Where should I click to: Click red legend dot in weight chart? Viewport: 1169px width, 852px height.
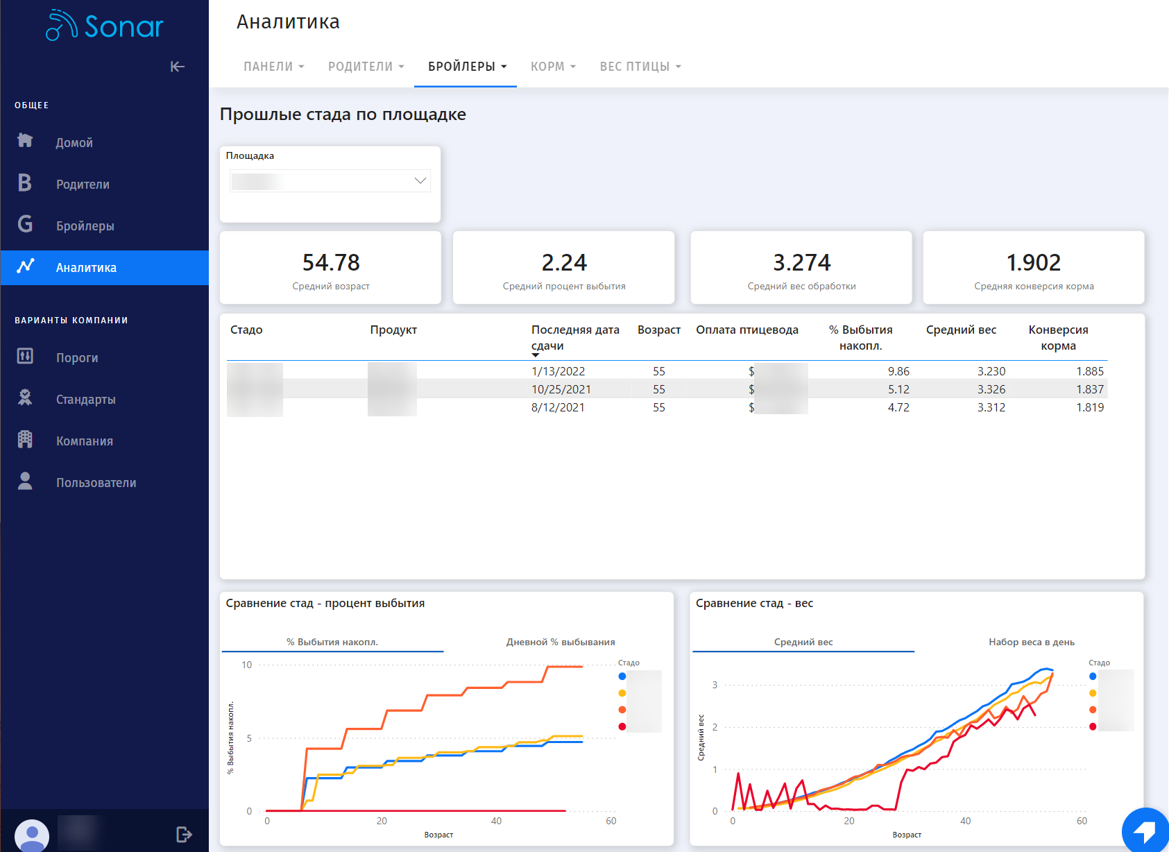point(1093,726)
